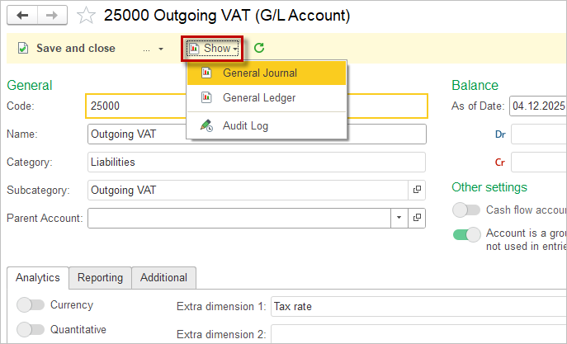Screen dimensions: 567x344
Task: Open the more actions dropdown next to Save
Action: click(153, 49)
